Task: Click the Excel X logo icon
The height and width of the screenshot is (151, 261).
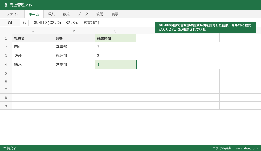Action: coord(6,5)
